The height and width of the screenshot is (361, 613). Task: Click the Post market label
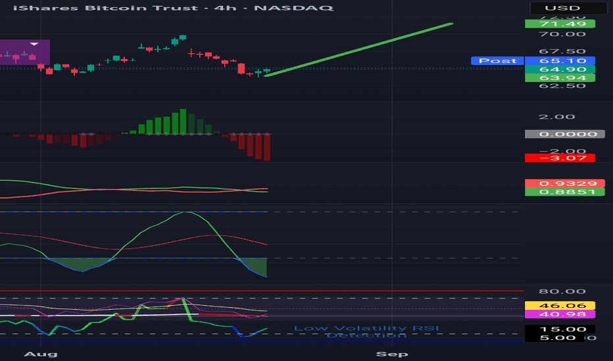click(497, 61)
